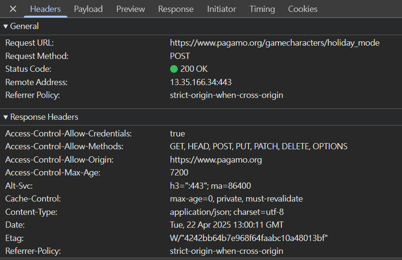Select General section's strict-origin-when-cross-origin value
This screenshot has width=402, height=260.
coord(226,95)
